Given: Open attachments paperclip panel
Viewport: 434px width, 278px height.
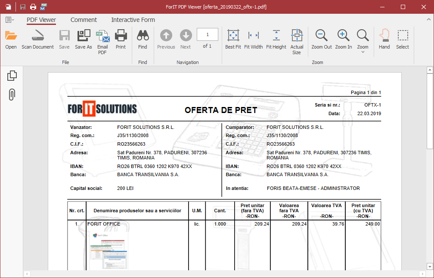Looking at the screenshot, I should pos(12,95).
